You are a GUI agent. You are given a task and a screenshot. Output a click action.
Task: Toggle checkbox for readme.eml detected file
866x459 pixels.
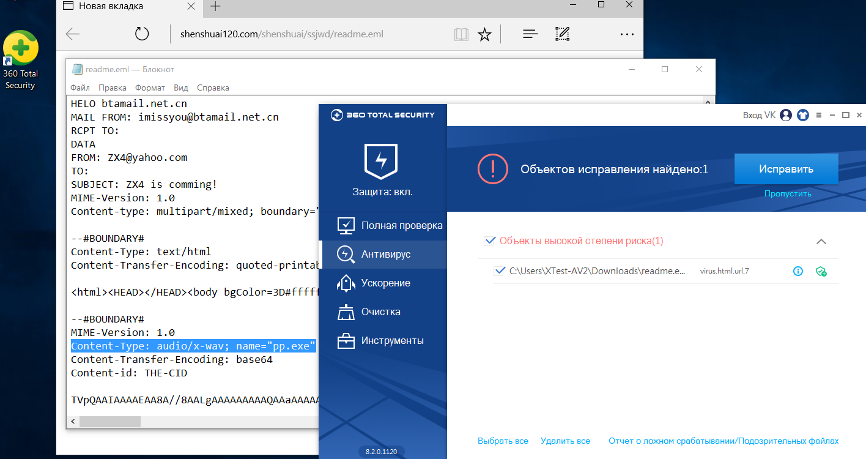[499, 271]
